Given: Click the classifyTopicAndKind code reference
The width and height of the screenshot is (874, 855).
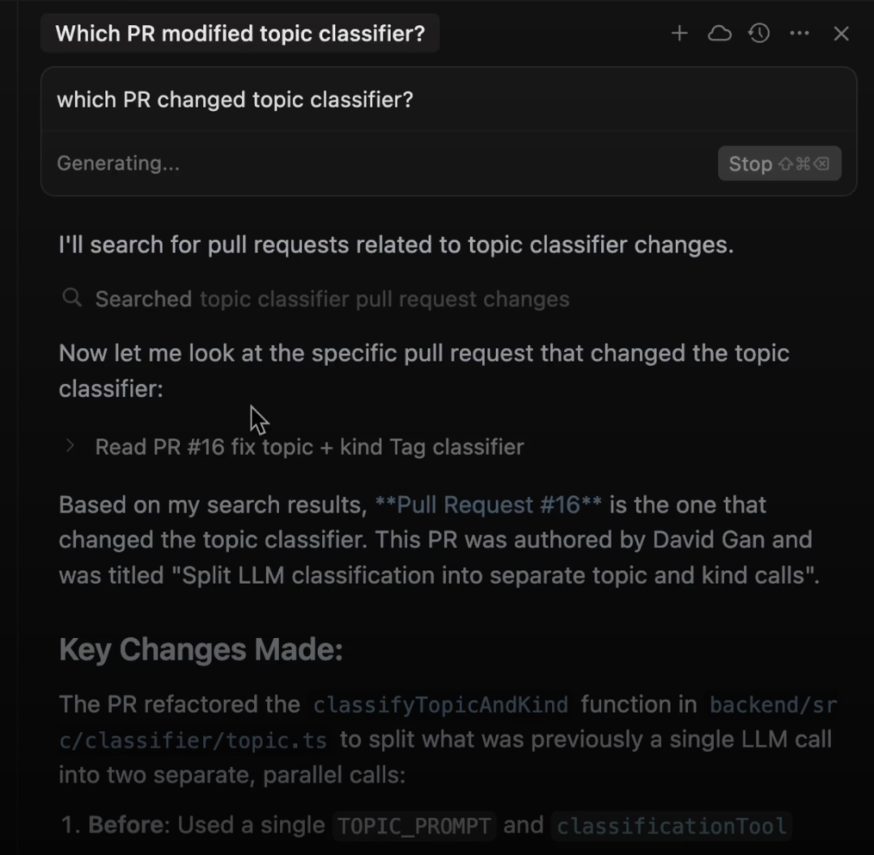Looking at the screenshot, I should [441, 705].
